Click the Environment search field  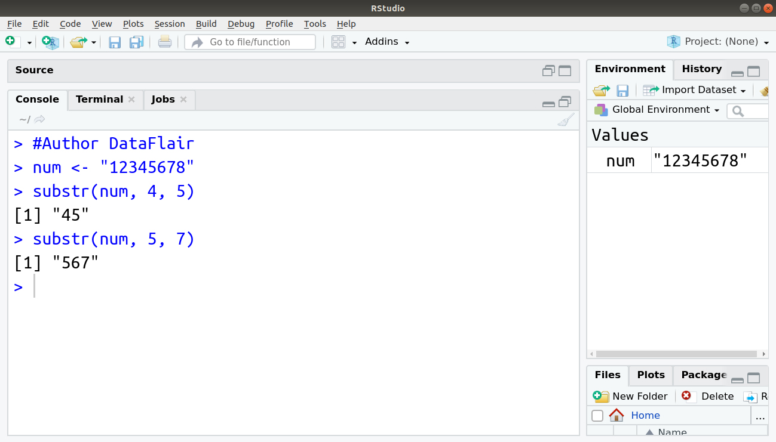click(748, 111)
